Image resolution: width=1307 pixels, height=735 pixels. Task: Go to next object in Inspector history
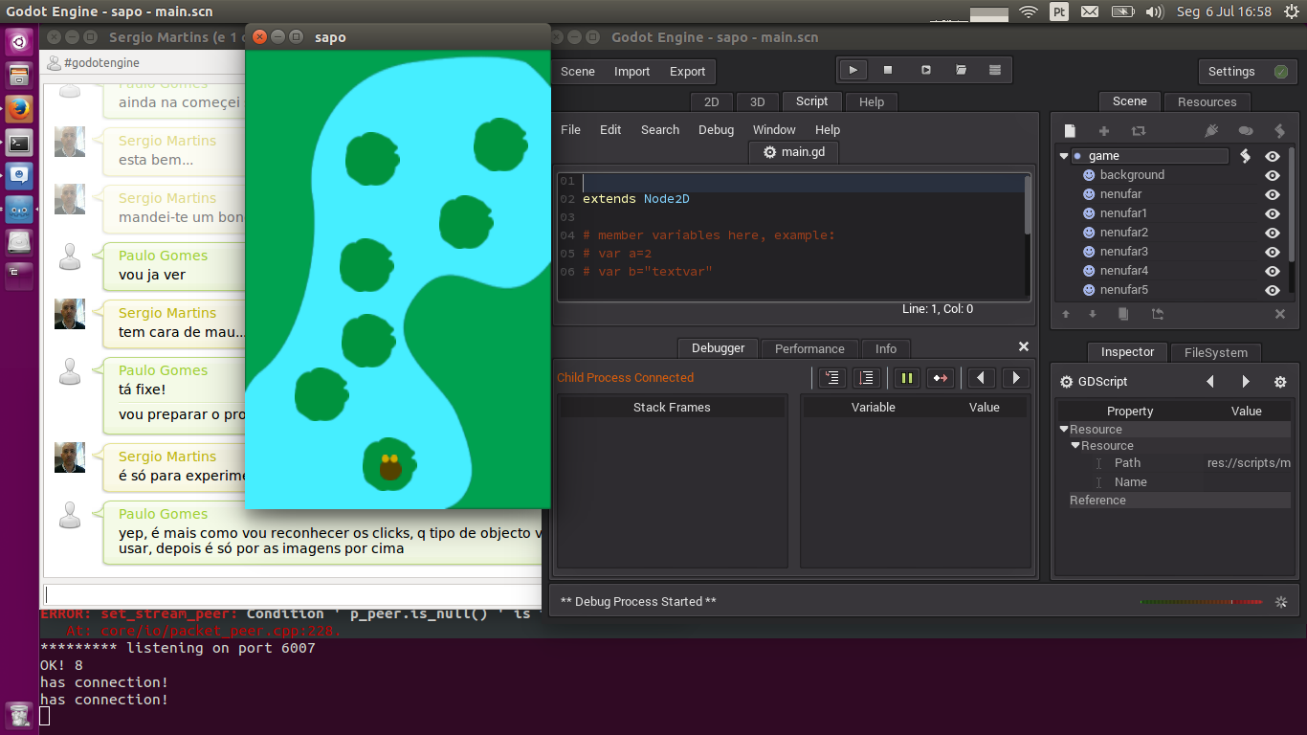[1246, 382]
